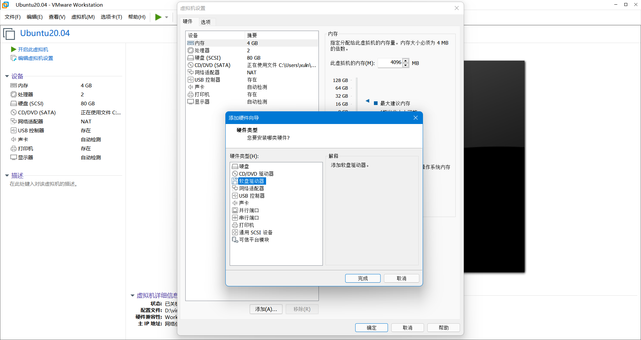Select CD/DVD 驱动器 icon in the wizard list
Viewport: 641px width, 340px height.
235,174
